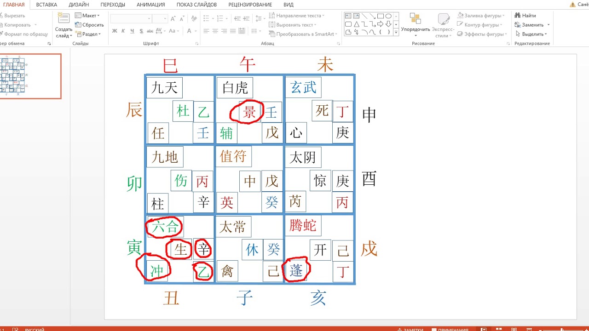Open Преобразовать в SmartArt conversion

click(303, 34)
